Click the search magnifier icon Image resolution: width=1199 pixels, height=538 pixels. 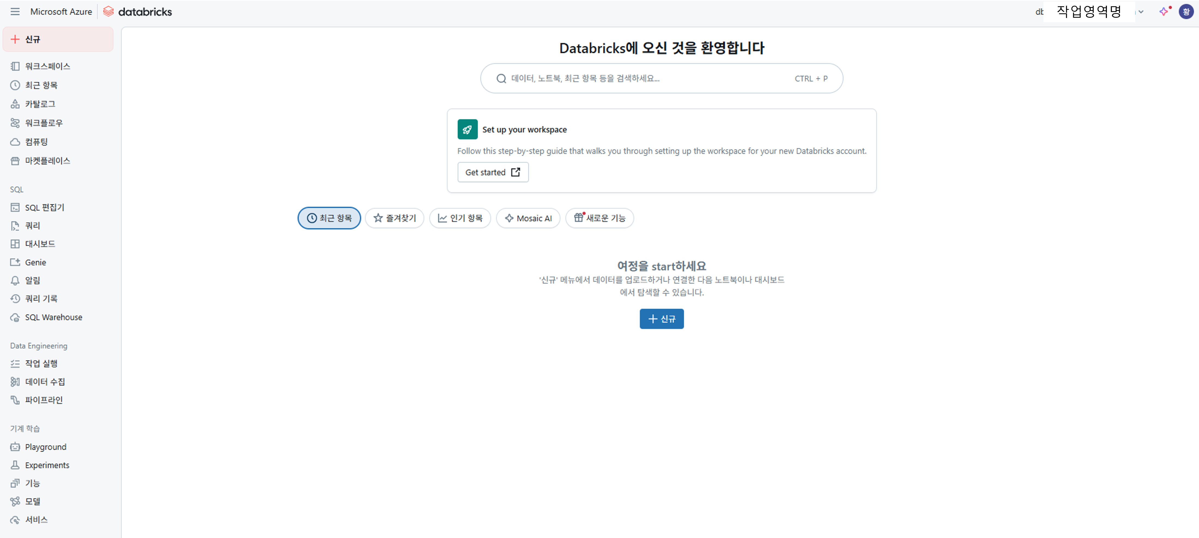[x=501, y=79]
